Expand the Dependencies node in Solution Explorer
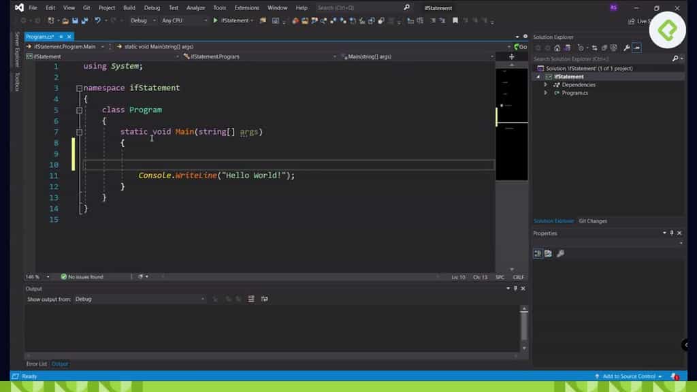 (x=546, y=85)
